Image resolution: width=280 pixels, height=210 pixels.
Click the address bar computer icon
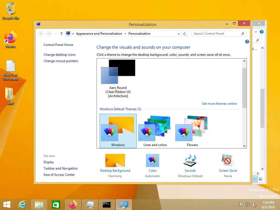click(68, 33)
